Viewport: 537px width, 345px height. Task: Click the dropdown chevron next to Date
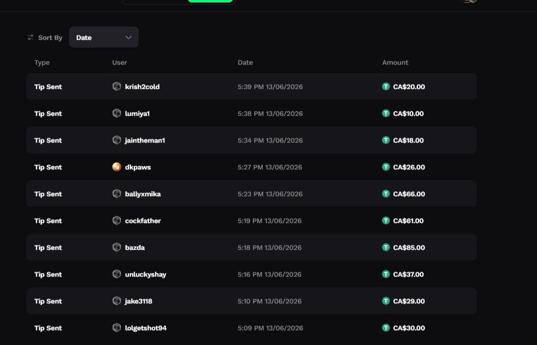(x=129, y=37)
